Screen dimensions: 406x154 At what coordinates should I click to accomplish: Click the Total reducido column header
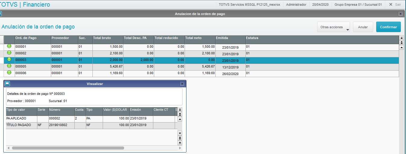click(x=169, y=40)
